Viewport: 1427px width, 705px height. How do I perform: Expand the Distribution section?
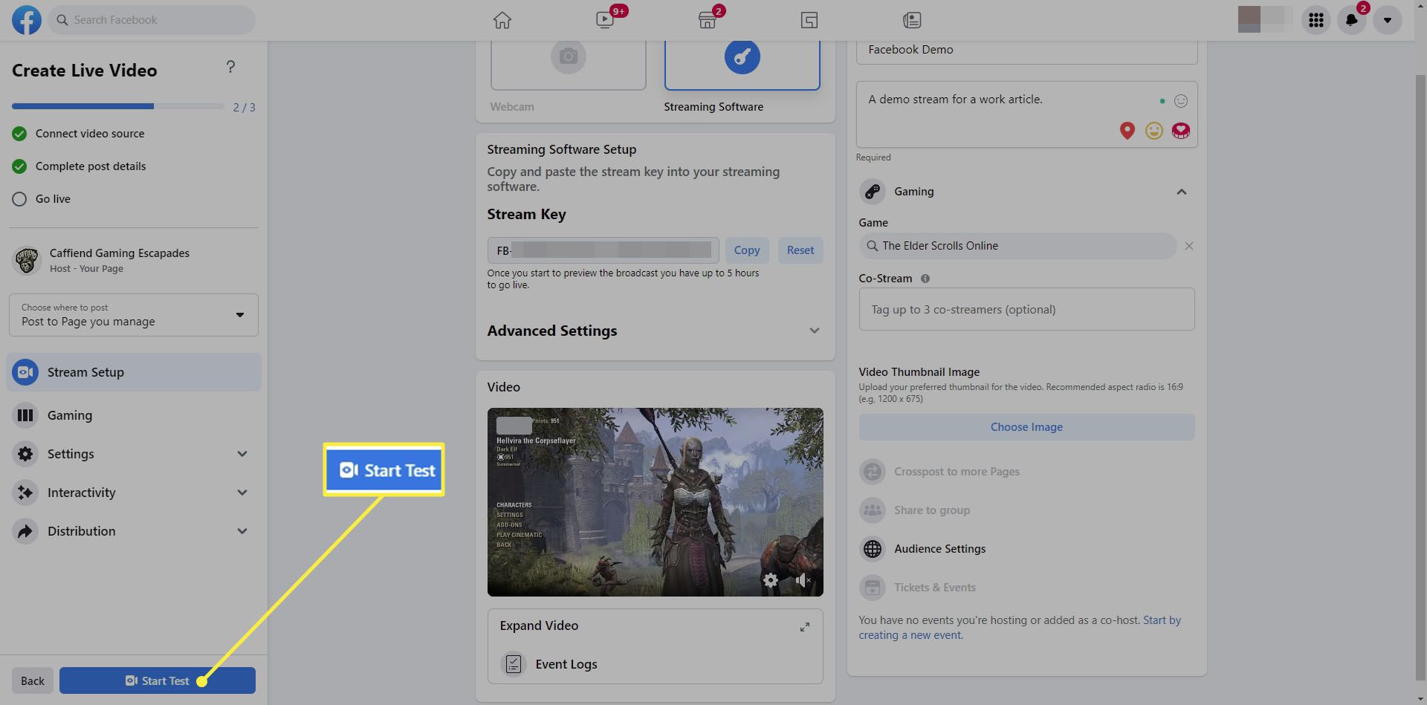coord(242,531)
